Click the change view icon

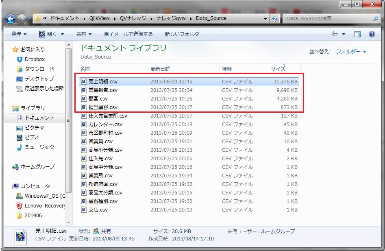[x=335, y=34]
